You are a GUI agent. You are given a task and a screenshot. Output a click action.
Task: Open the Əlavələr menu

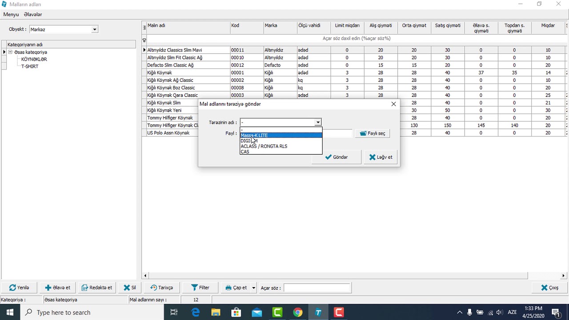tap(33, 15)
